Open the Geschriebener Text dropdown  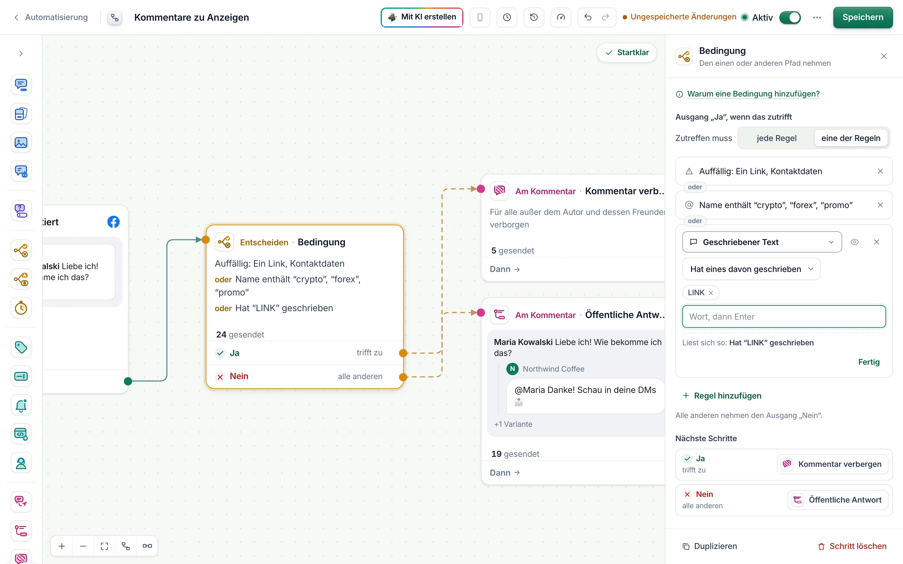point(762,242)
